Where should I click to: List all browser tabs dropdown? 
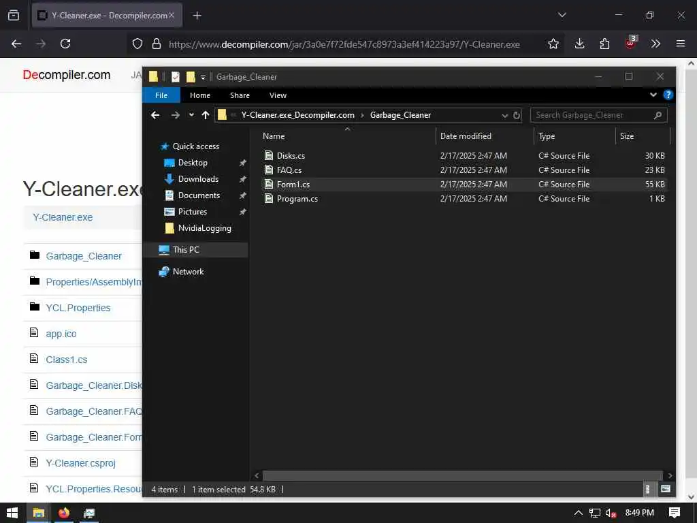[562, 15]
